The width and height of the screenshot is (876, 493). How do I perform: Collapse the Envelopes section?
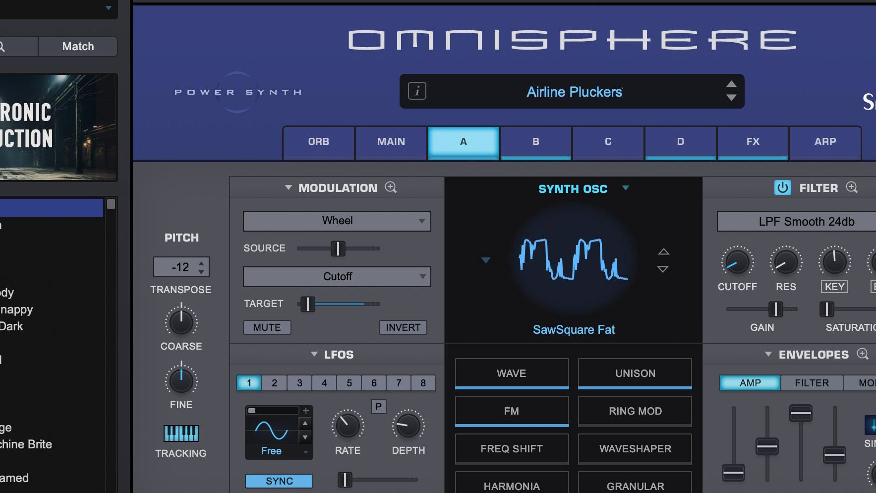(x=768, y=354)
